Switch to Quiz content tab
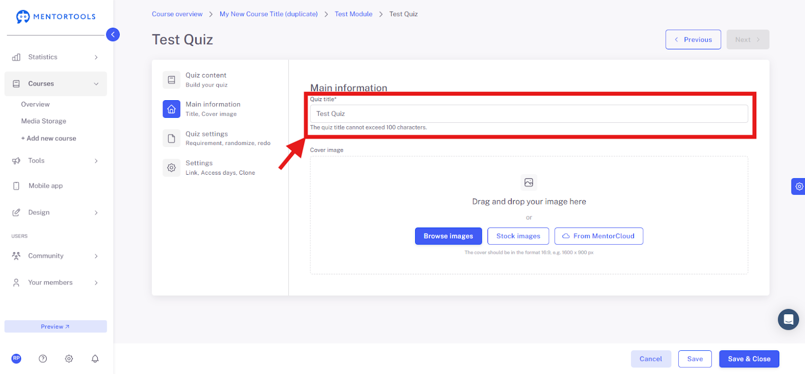 [206, 80]
